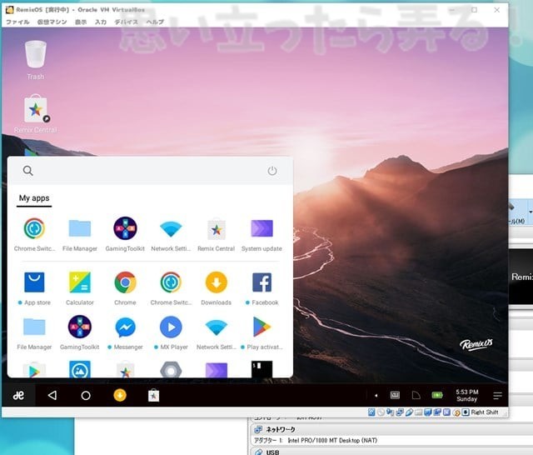The height and width of the screenshot is (455, 533).
Task: Open the terminal app icon in bottom row
Action: pyautogui.click(x=262, y=370)
